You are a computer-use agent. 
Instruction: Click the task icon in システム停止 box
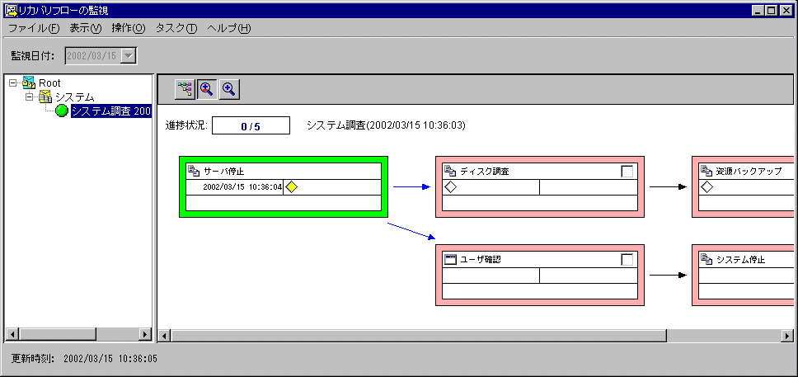pyautogui.click(x=706, y=259)
